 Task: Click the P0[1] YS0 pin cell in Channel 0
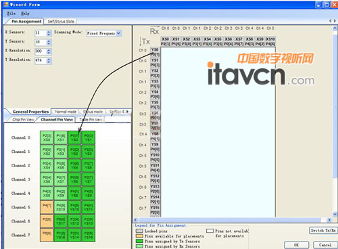click(74, 137)
